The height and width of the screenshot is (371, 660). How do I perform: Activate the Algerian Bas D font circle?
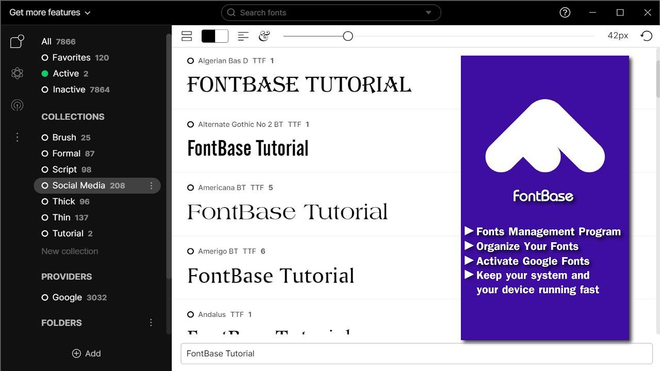[190, 61]
